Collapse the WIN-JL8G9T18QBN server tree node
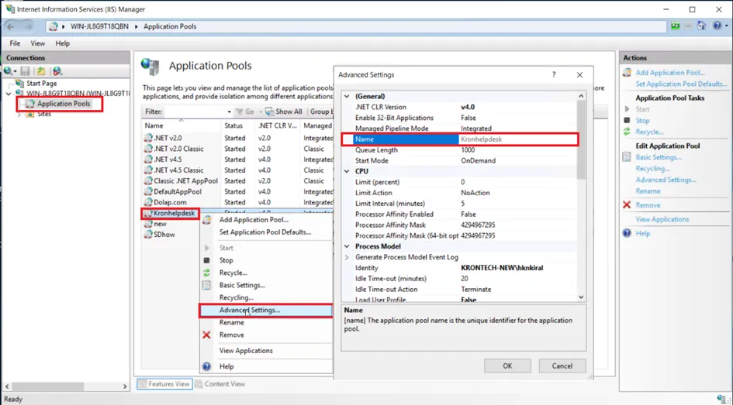This screenshot has width=733, height=405. click(9, 94)
